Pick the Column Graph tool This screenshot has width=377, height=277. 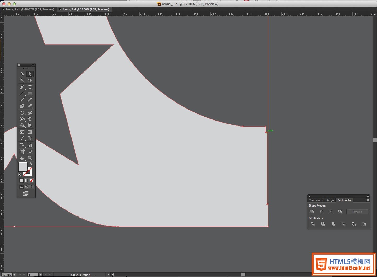click(x=30, y=145)
